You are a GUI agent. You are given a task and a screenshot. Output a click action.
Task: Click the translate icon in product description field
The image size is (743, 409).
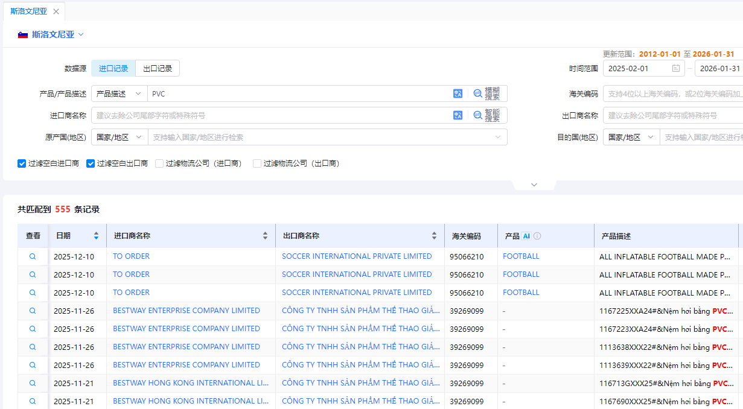pyautogui.click(x=458, y=94)
